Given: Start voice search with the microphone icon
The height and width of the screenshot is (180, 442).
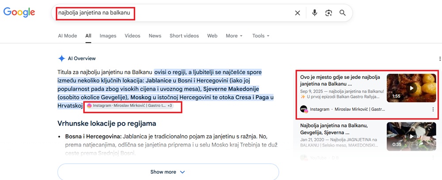Looking at the screenshot, I should (315, 13).
